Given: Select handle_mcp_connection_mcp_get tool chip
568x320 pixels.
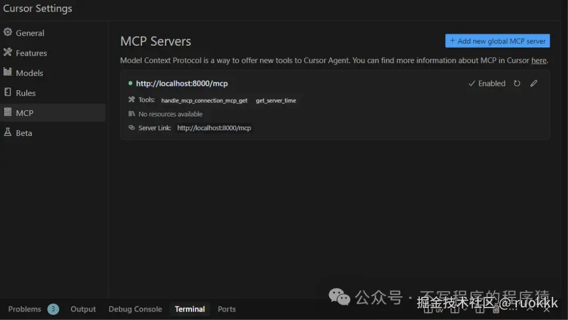Looking at the screenshot, I should pyautogui.click(x=204, y=100).
